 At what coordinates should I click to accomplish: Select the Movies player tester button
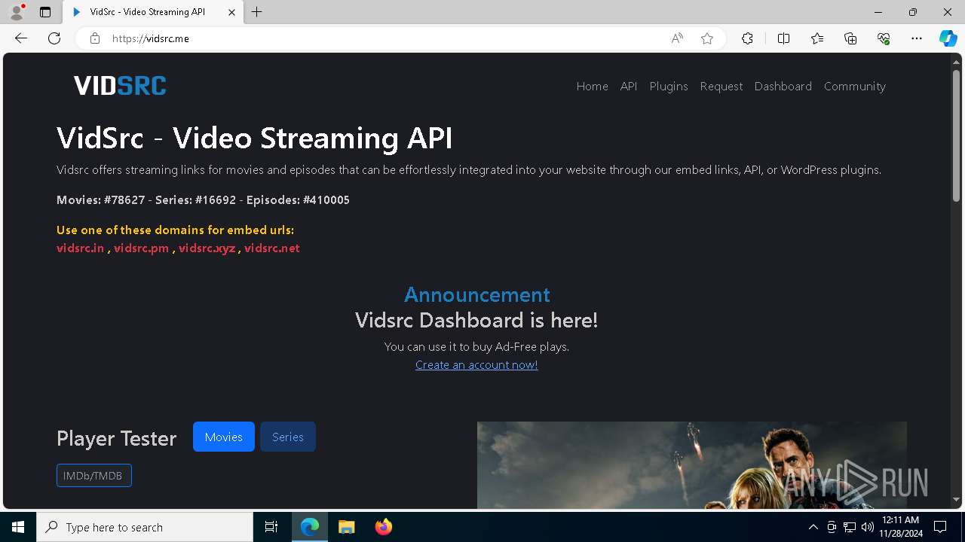[x=223, y=437]
